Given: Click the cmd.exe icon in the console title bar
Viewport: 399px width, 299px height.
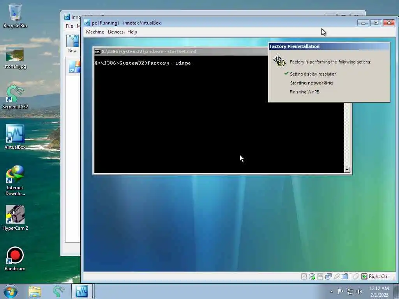Looking at the screenshot, I should 97,52.
